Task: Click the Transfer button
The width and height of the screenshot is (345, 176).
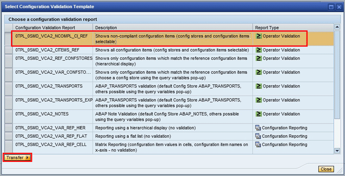Action: (18, 158)
